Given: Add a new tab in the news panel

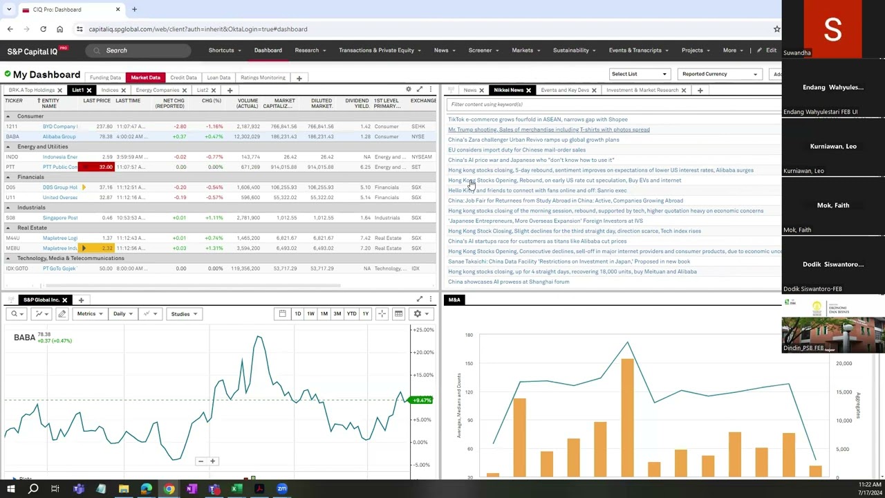Looking at the screenshot, I should 700,90.
